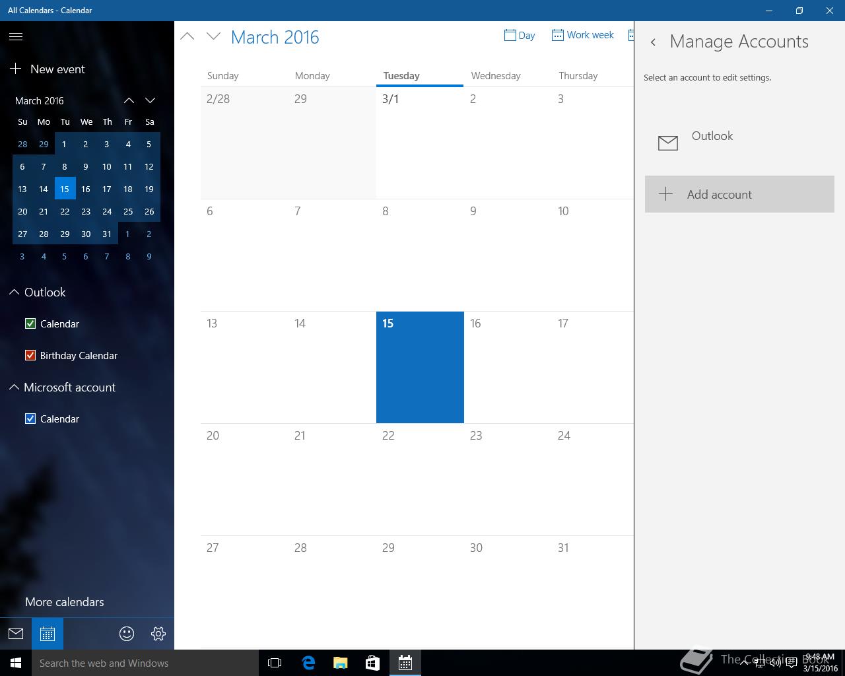Select March 10 cell in month grid

pyautogui.click(x=593, y=255)
